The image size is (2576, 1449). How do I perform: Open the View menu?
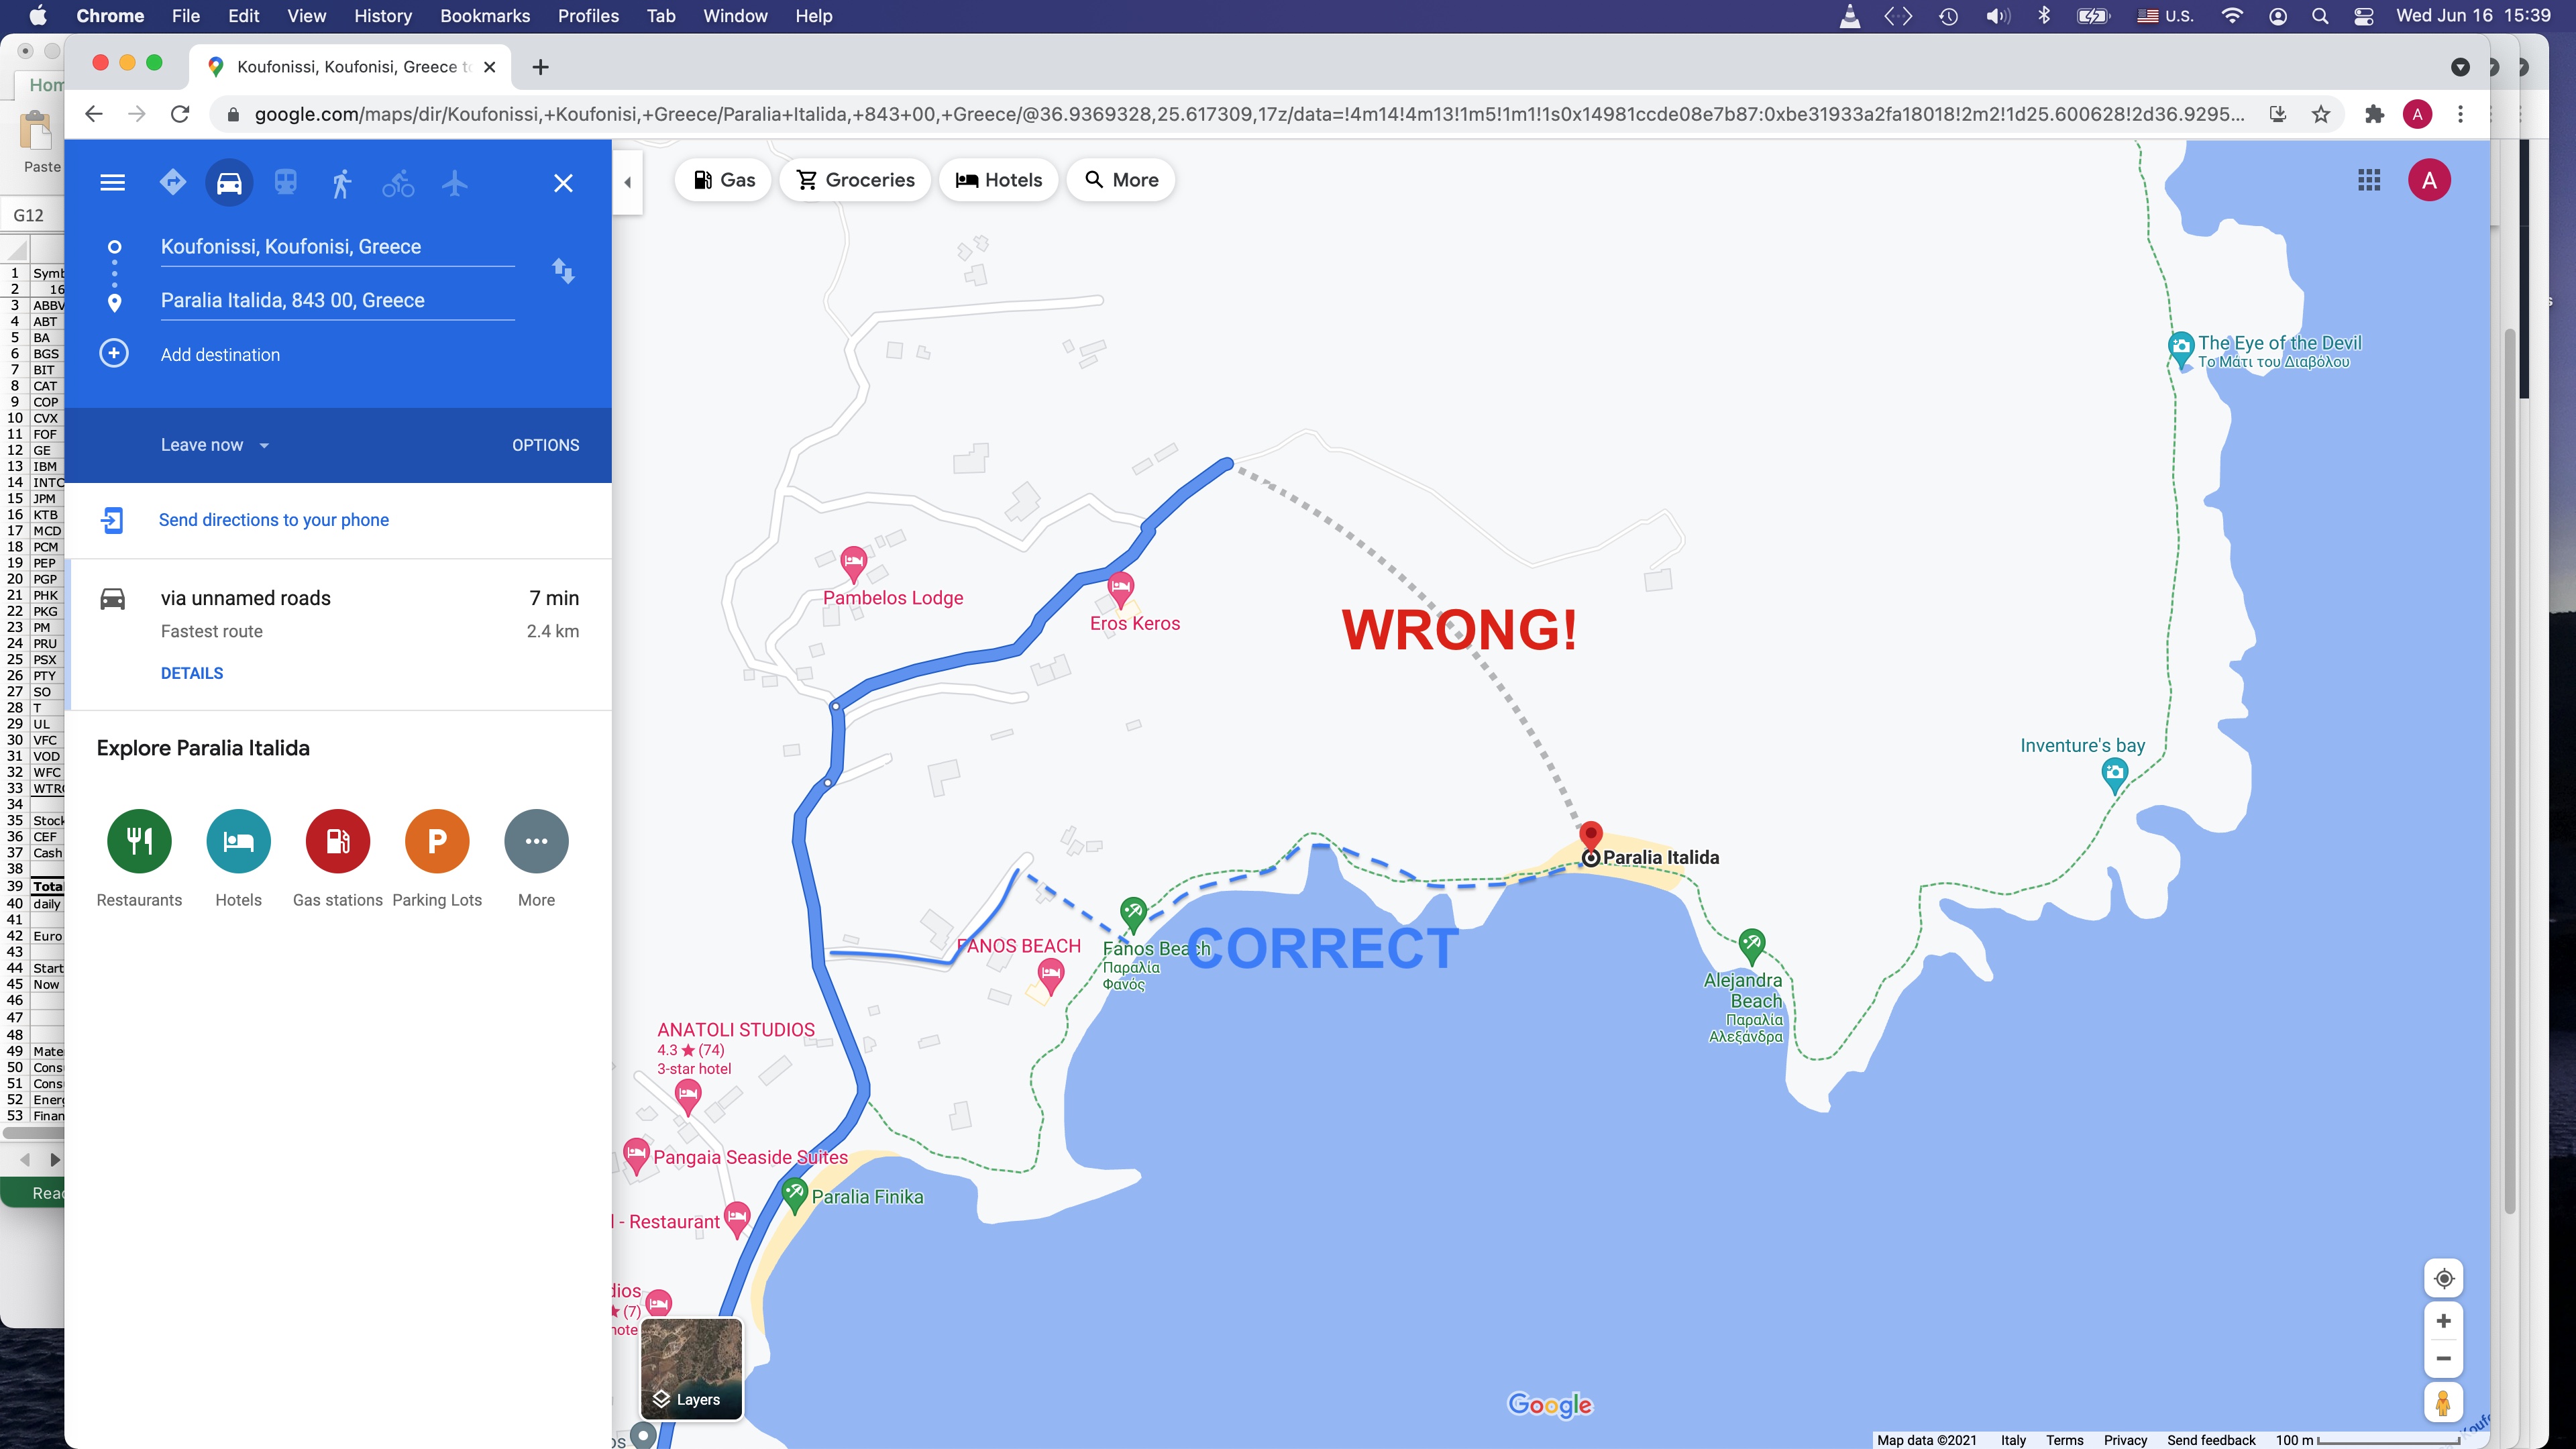[x=306, y=16]
